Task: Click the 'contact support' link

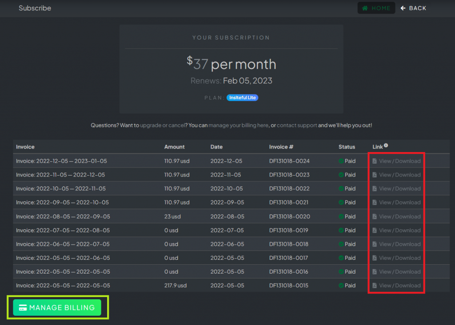Action: coord(297,125)
